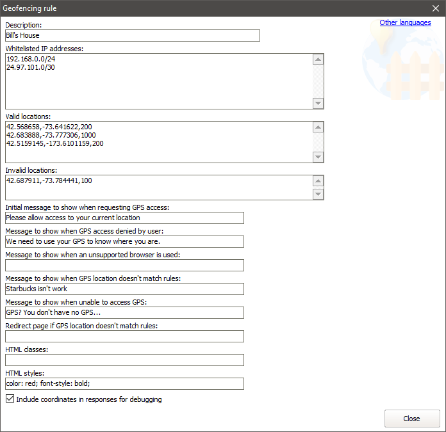446x432 pixels.
Task: Open the Other languages link
Action: pyautogui.click(x=405, y=22)
